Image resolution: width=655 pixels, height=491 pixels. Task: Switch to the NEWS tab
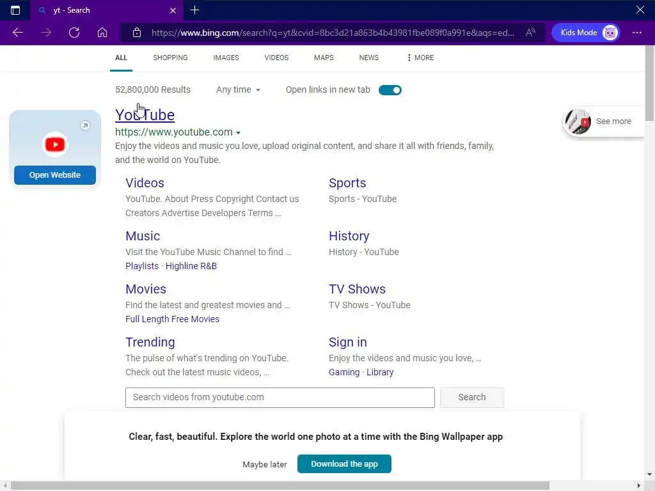click(x=369, y=58)
